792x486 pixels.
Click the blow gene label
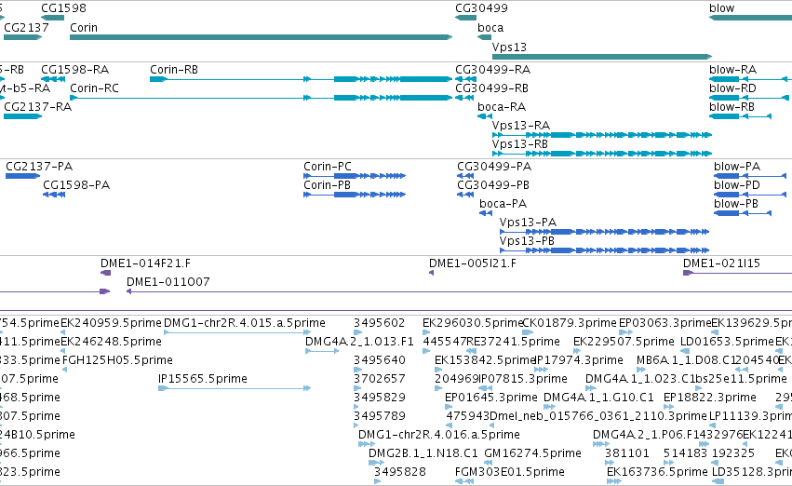(722, 8)
